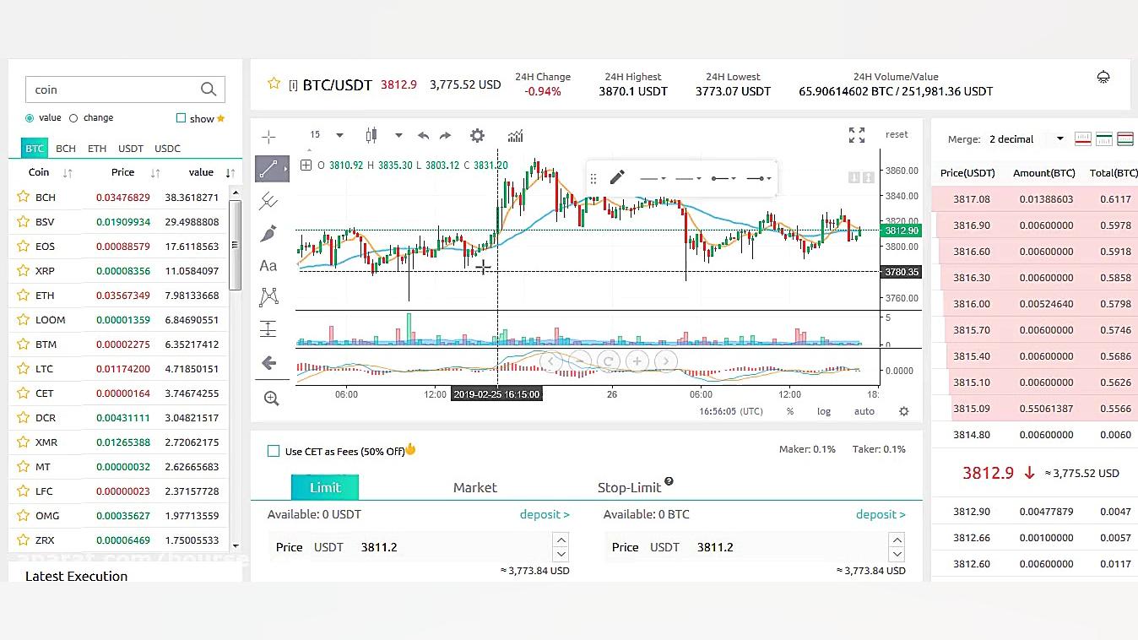Switch to USDC market tab

click(x=167, y=149)
